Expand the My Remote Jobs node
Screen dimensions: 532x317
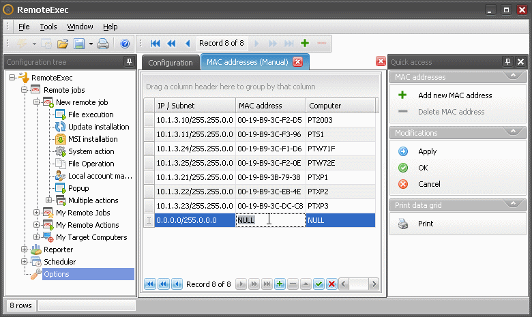coord(36,213)
